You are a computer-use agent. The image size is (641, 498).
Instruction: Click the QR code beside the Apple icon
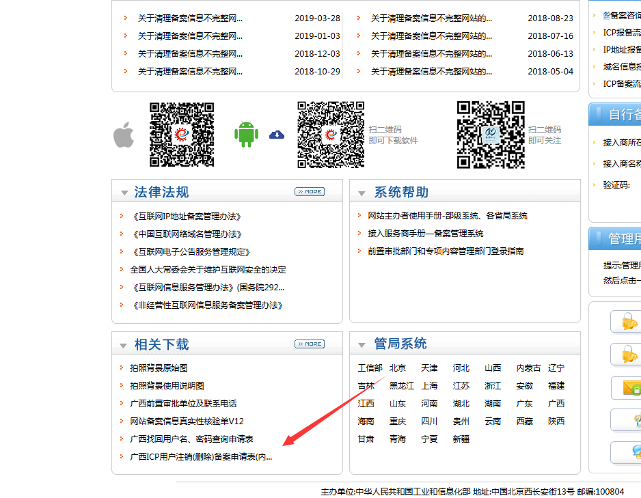click(182, 135)
